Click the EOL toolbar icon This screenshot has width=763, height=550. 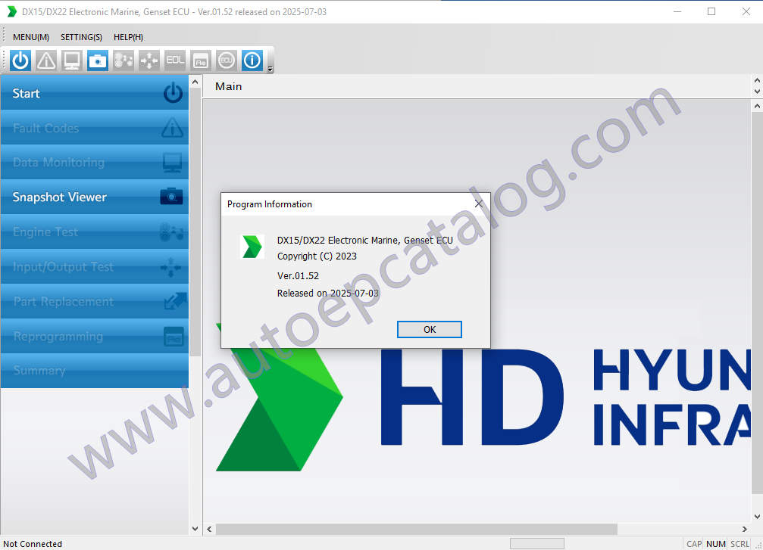(175, 61)
